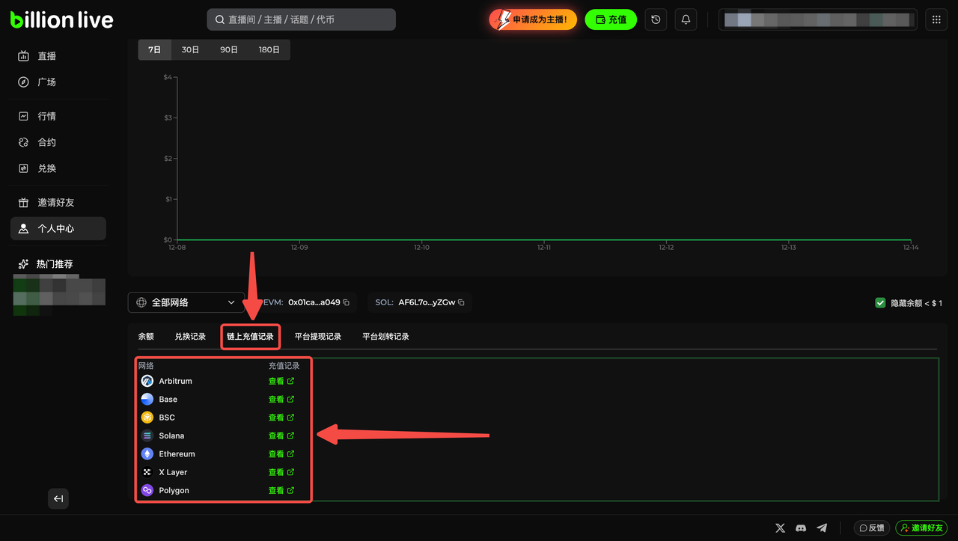
Task: Click 申请成为主播 apply button
Action: tap(533, 19)
